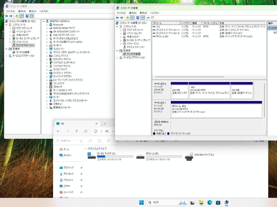
Task: Open ヘルプ(H) menu in front window
Action: click(155, 13)
